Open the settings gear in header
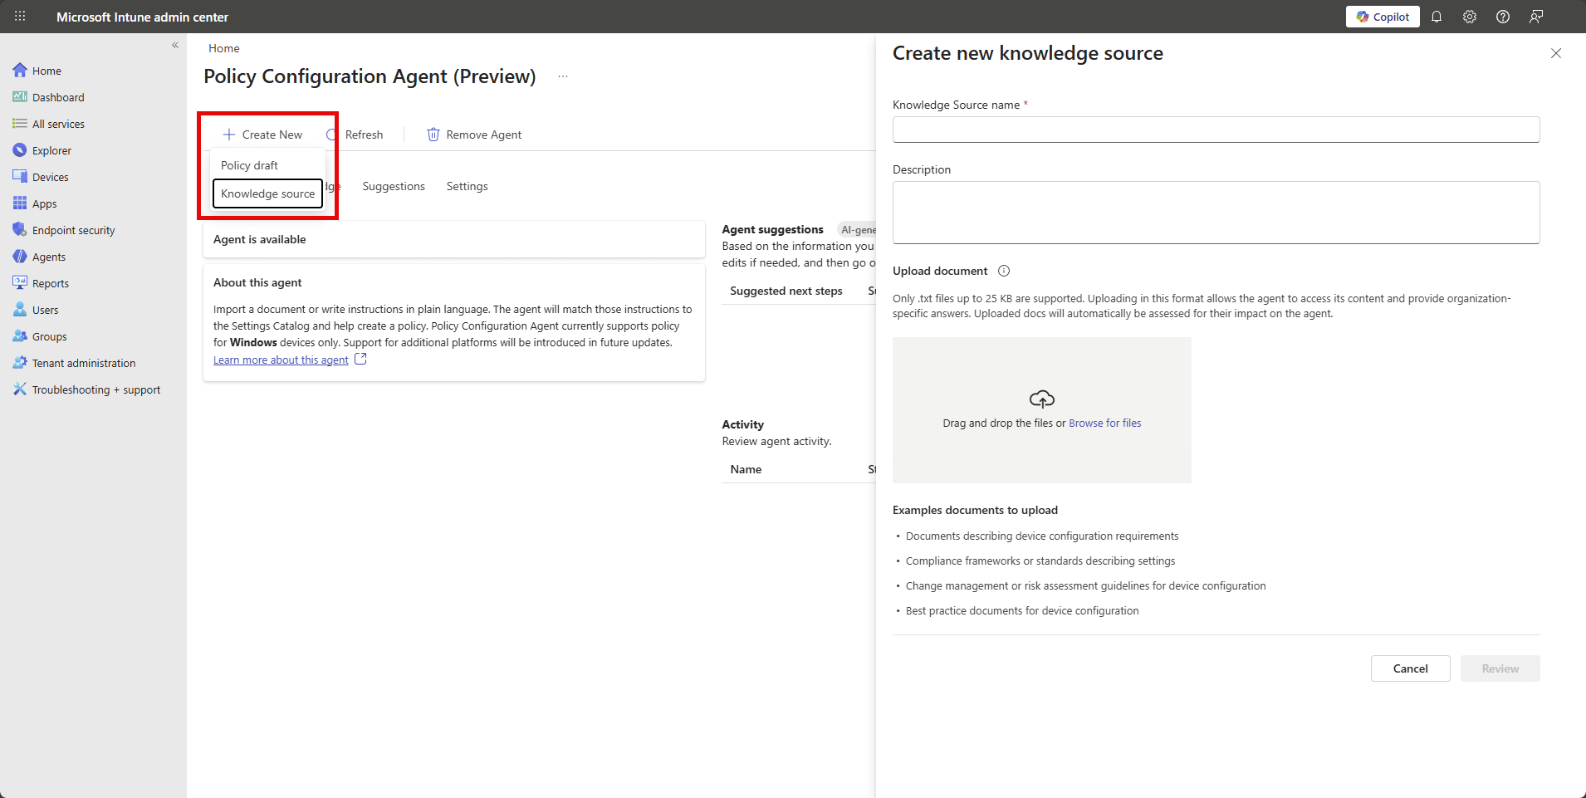This screenshot has height=798, width=1586. (x=1470, y=17)
